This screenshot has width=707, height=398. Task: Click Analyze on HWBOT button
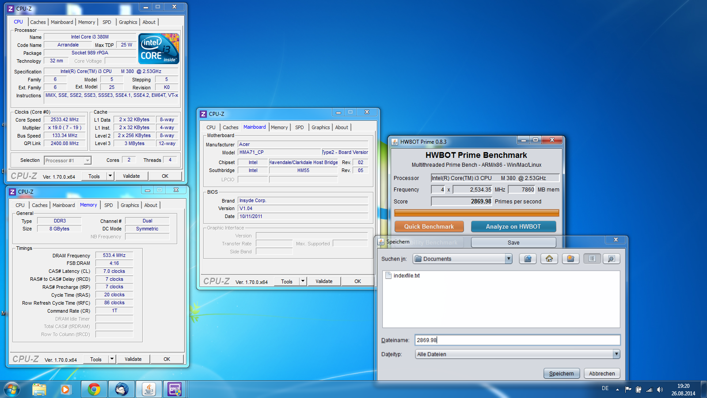click(513, 226)
